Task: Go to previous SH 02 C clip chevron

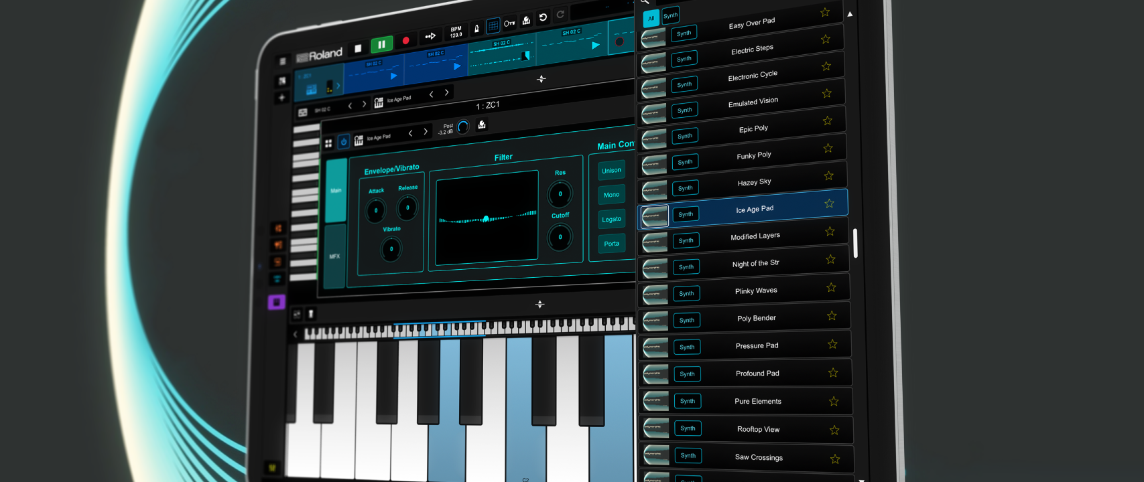Action: (x=350, y=106)
